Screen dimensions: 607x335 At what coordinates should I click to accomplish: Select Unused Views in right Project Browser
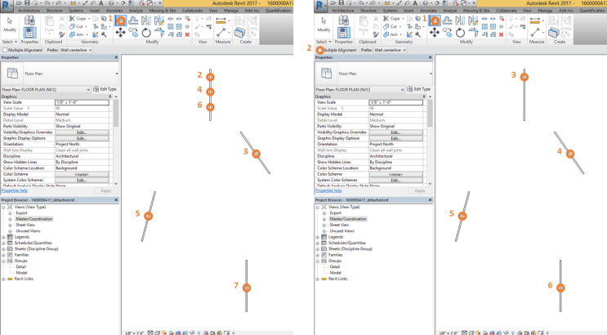[341, 231]
